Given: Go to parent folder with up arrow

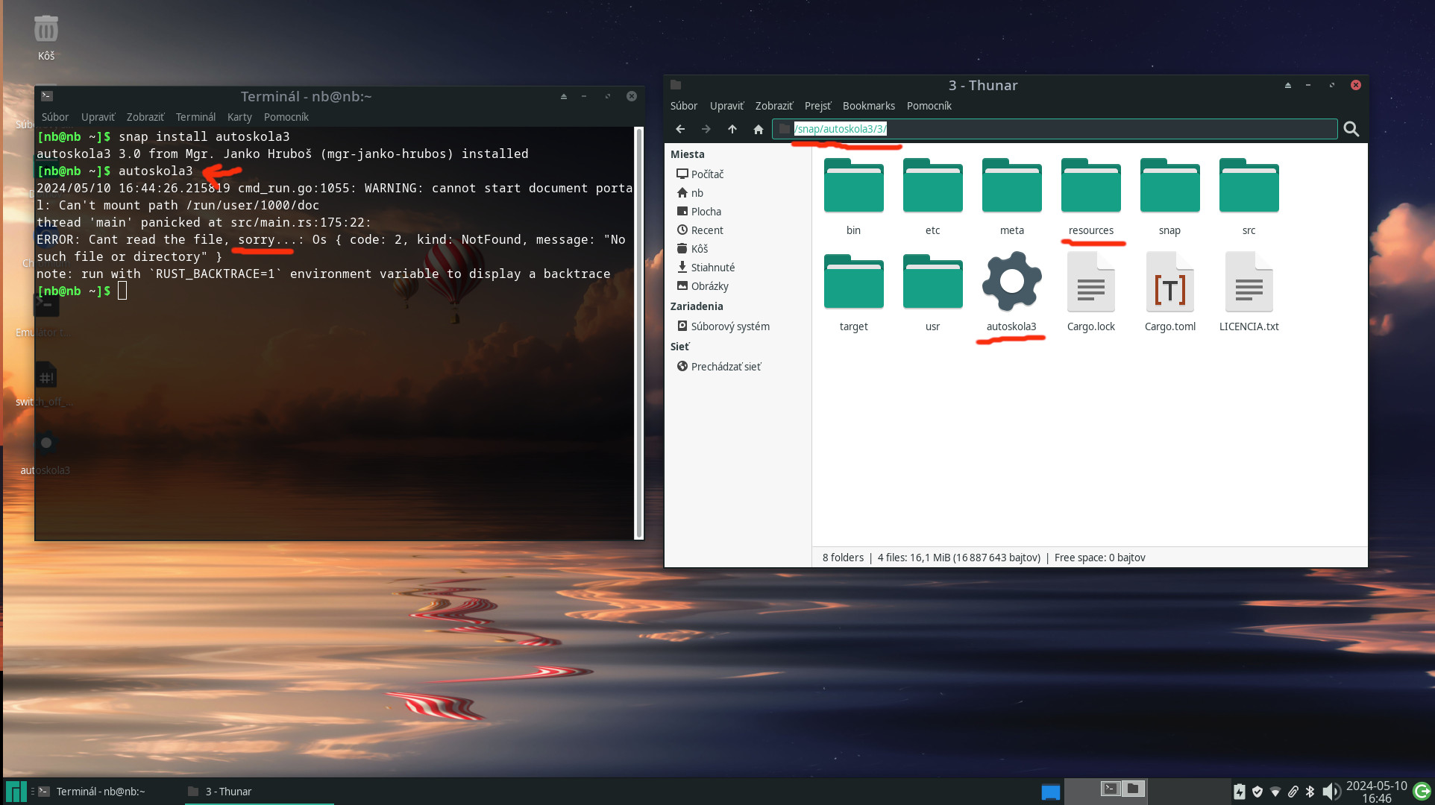Looking at the screenshot, I should tap(732, 129).
